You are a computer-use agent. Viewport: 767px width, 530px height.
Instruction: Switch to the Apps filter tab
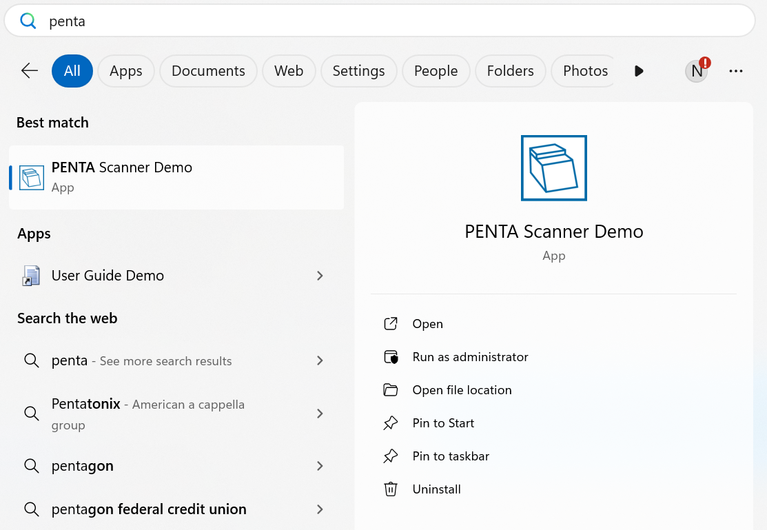125,70
